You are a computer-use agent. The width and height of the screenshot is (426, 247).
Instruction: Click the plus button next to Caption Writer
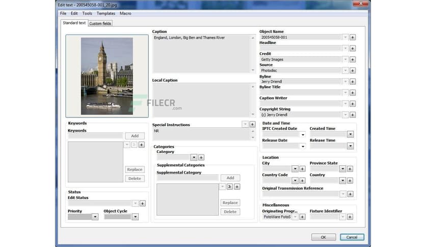353,104
